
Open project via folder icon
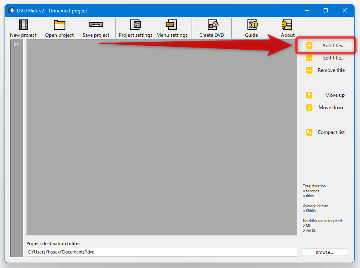[60, 25]
